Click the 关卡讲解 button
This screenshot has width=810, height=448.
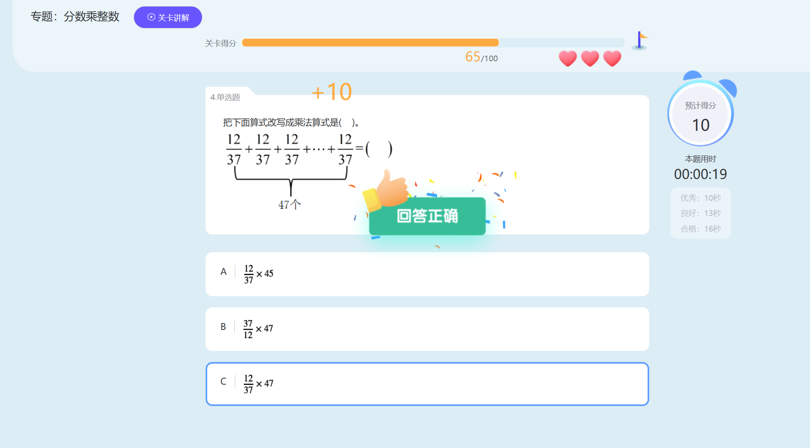pyautogui.click(x=168, y=17)
